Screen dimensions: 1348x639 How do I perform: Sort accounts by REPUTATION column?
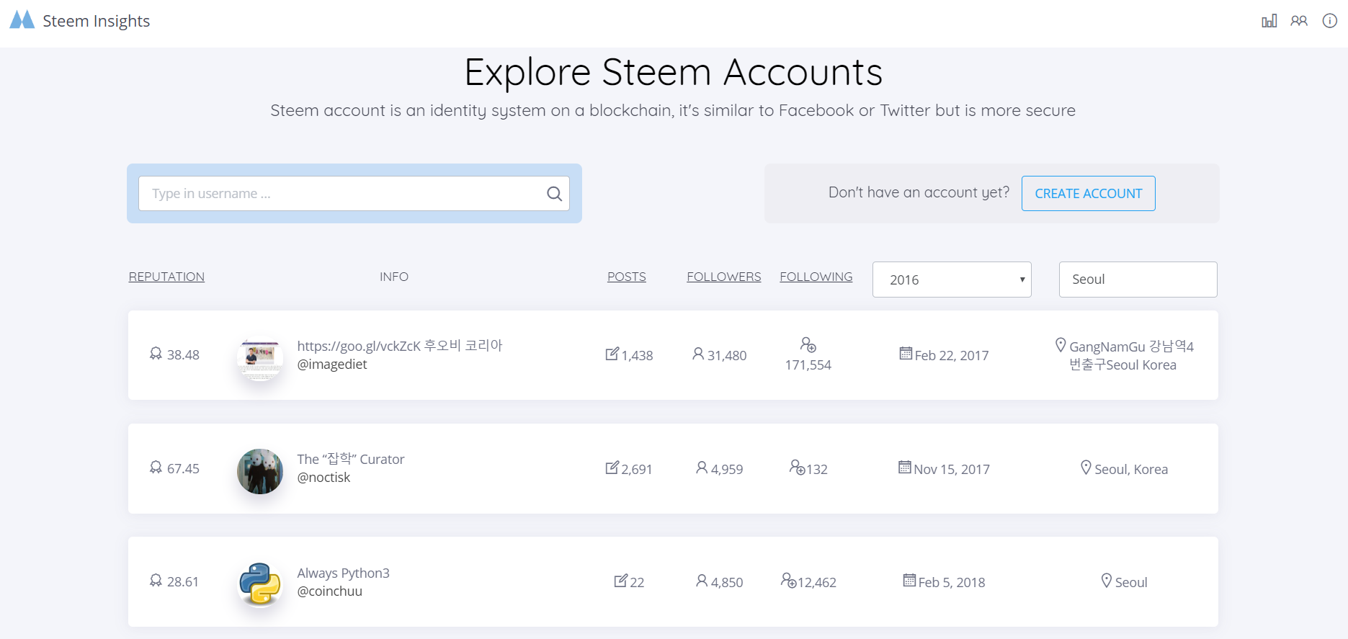click(x=166, y=277)
